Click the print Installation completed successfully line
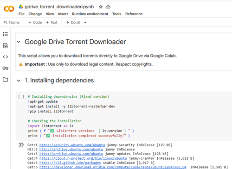Image resolution: width=232 pixels, height=169 pixels. point(79,136)
